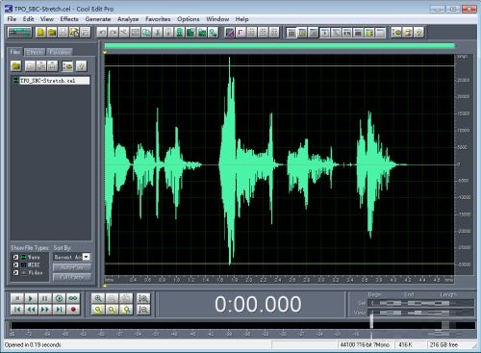
Task: Zoom out to full view with the third magnifier
Action: (126, 298)
